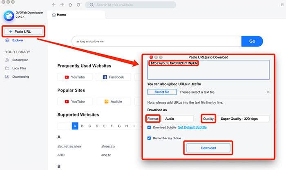Select letter D in Supported Websites index
Image resolution: width=286 pixels, height=170 pixels.
click(97, 126)
